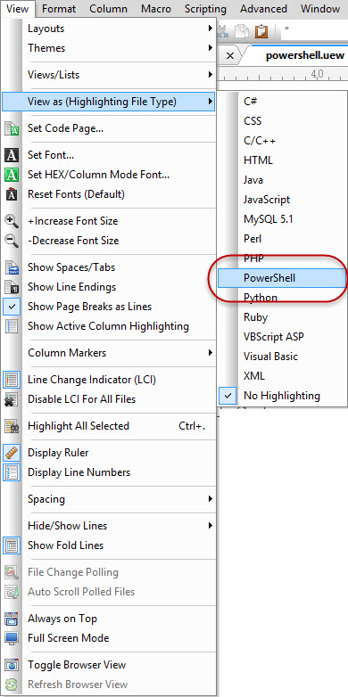
Task: Click the Increase Font Size magnifier icon
Action: pos(11,221)
